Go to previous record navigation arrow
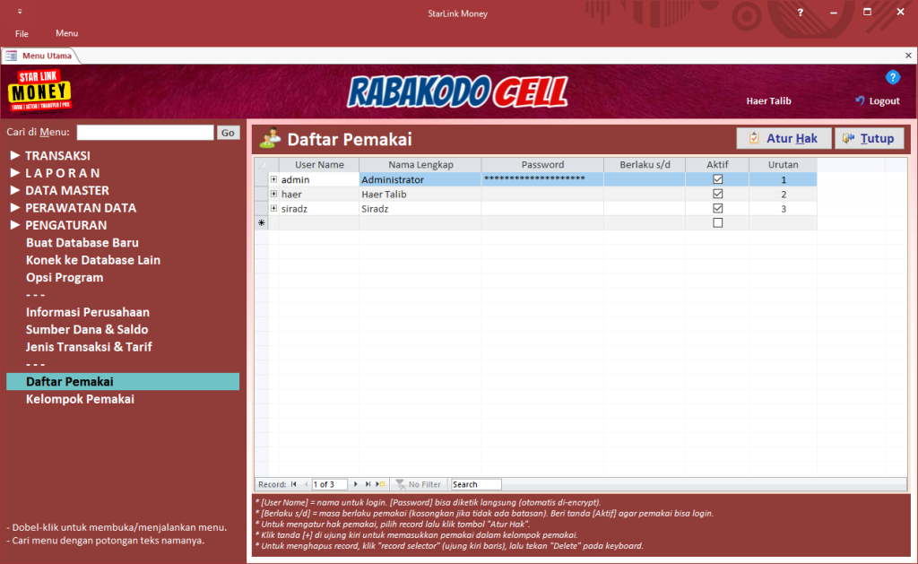 coord(306,484)
